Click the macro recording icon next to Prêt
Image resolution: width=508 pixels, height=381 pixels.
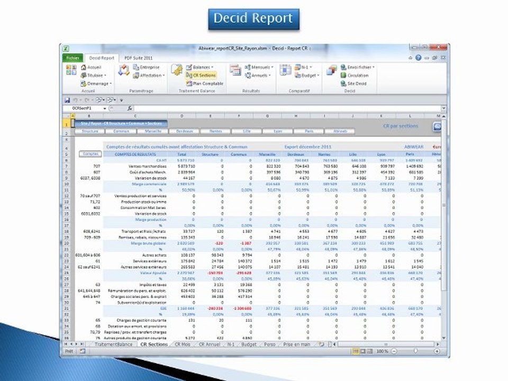click(x=83, y=351)
